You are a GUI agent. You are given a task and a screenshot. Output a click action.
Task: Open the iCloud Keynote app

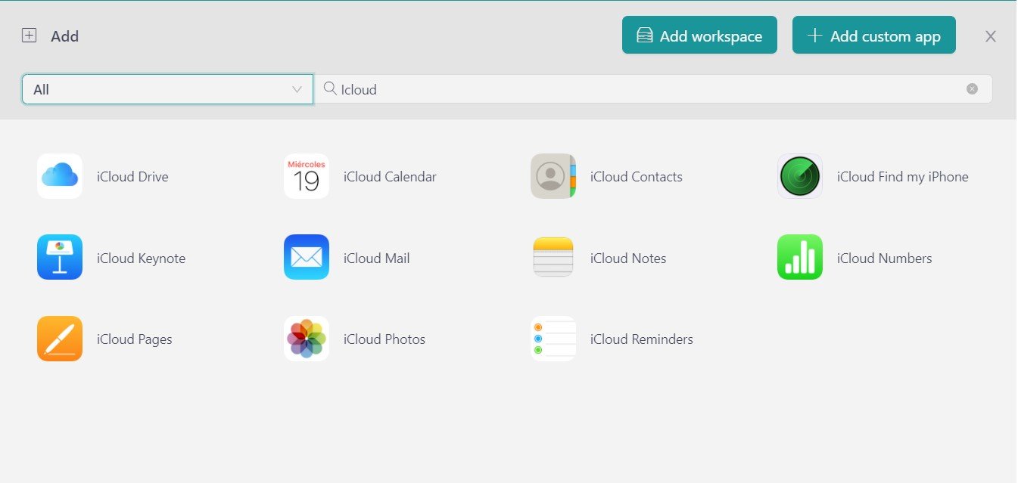(59, 258)
